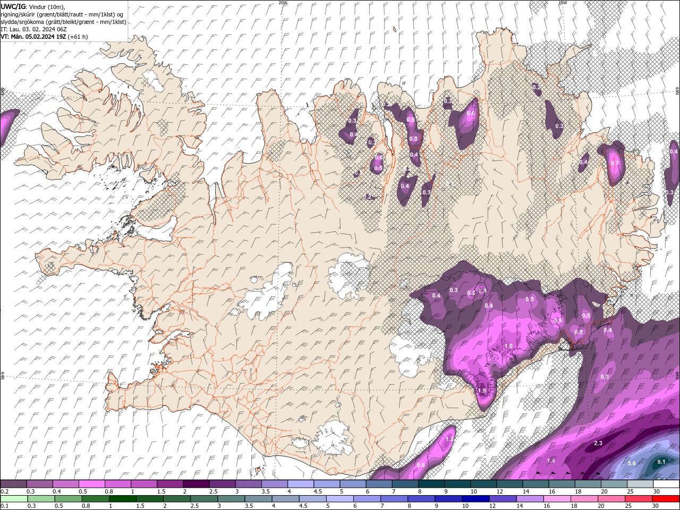Click the 15W longitude label at top
Screen dimensions: 680x510
point(563,3)
